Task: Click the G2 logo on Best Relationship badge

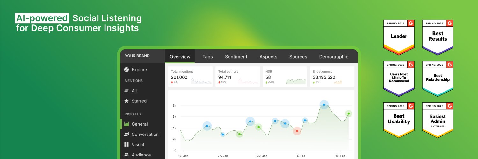Action: (x=450, y=65)
